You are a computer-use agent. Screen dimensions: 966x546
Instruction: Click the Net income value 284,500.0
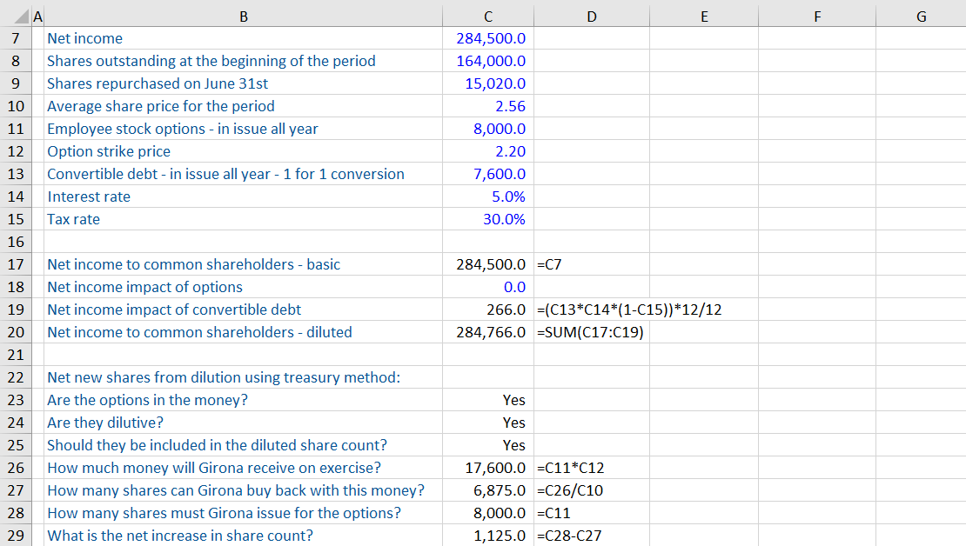pyautogui.click(x=489, y=38)
